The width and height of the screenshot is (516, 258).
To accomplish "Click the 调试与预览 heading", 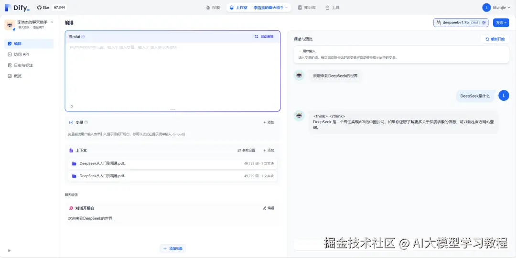I will click(303, 39).
